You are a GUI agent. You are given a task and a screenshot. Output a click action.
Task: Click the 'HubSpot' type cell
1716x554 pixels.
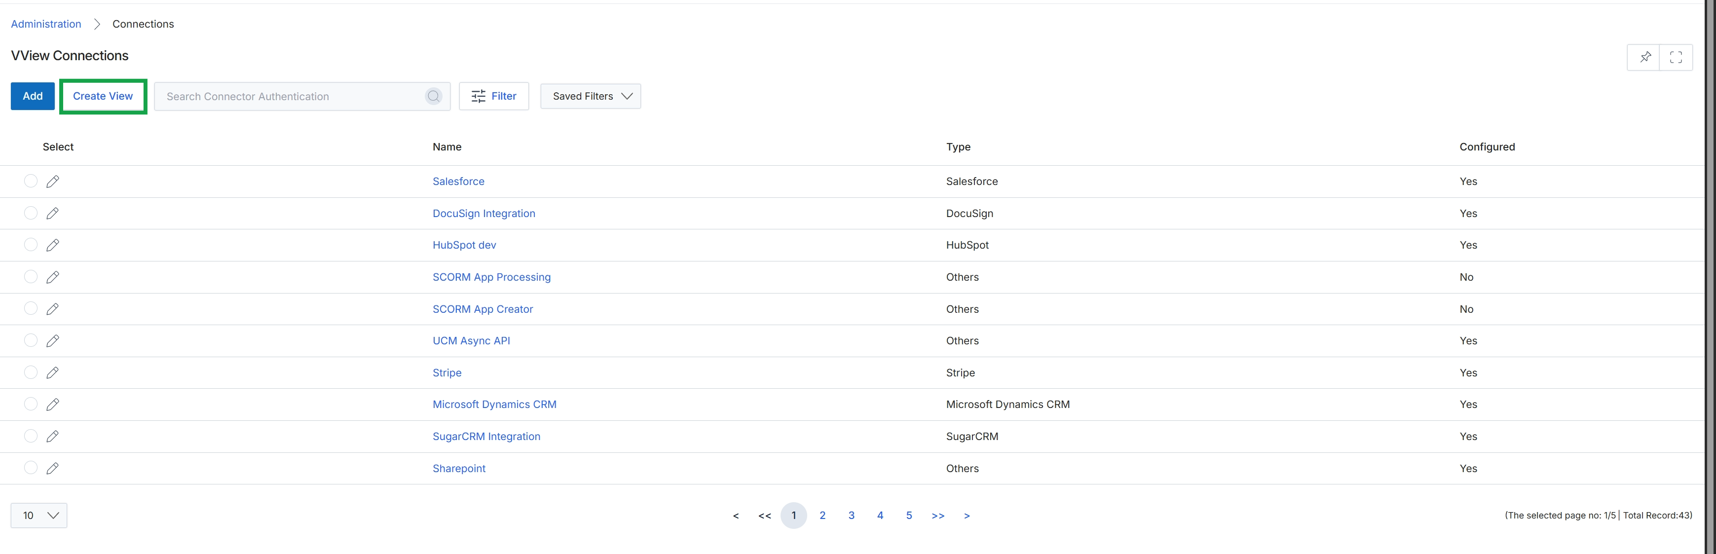[967, 245]
